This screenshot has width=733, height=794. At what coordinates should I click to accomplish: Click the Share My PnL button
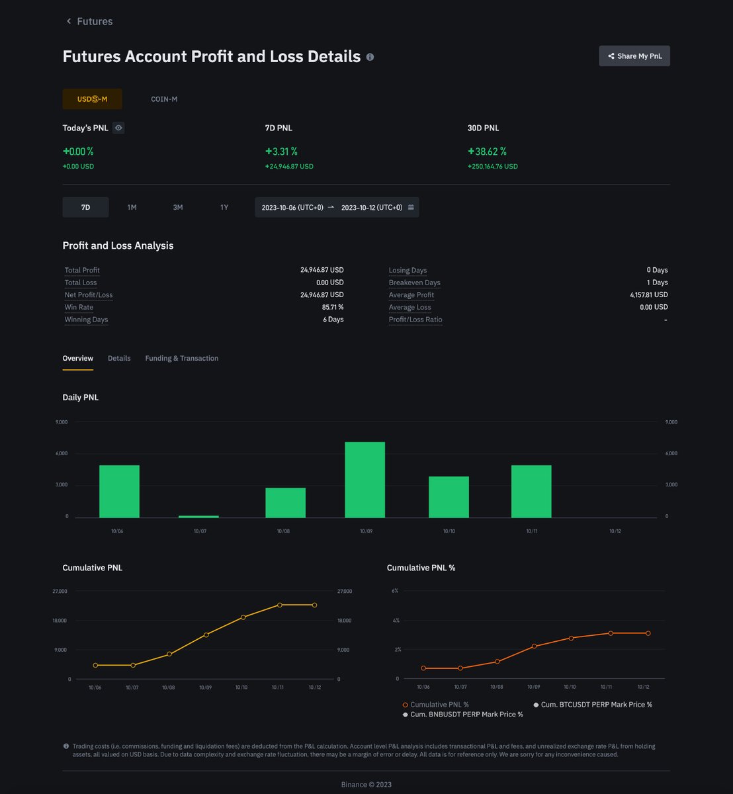click(634, 56)
